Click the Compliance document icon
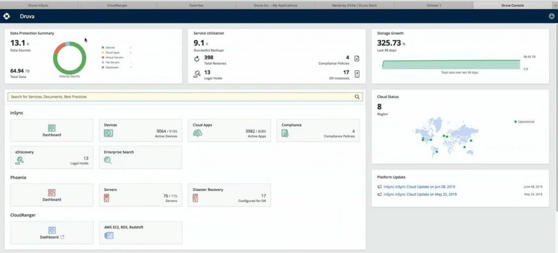The image size is (558, 253). [x=285, y=133]
